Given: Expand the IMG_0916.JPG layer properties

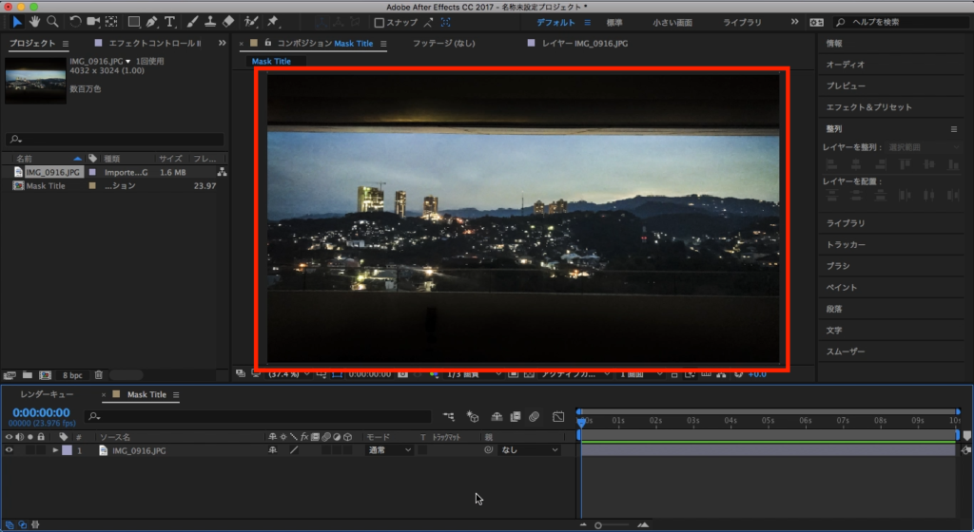Looking at the screenshot, I should coord(55,450).
